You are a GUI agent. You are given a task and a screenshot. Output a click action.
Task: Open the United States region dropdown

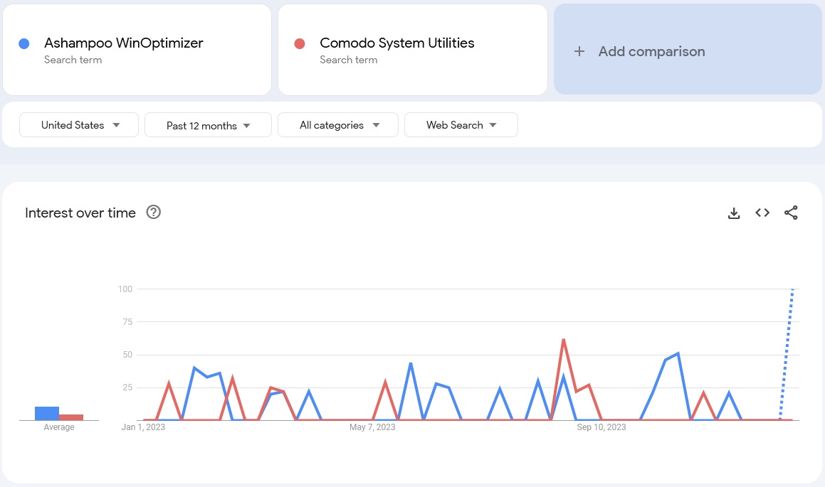(79, 125)
